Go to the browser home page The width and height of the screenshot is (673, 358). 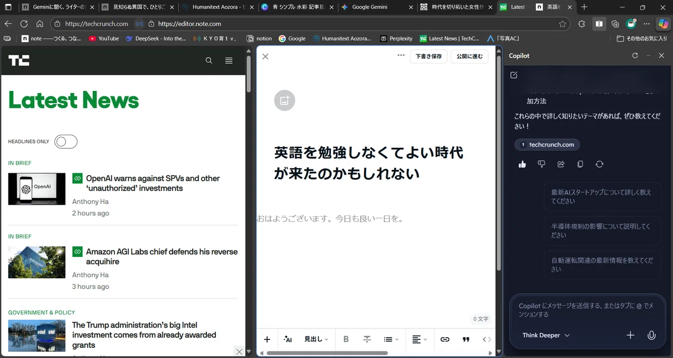pyautogui.click(x=40, y=24)
